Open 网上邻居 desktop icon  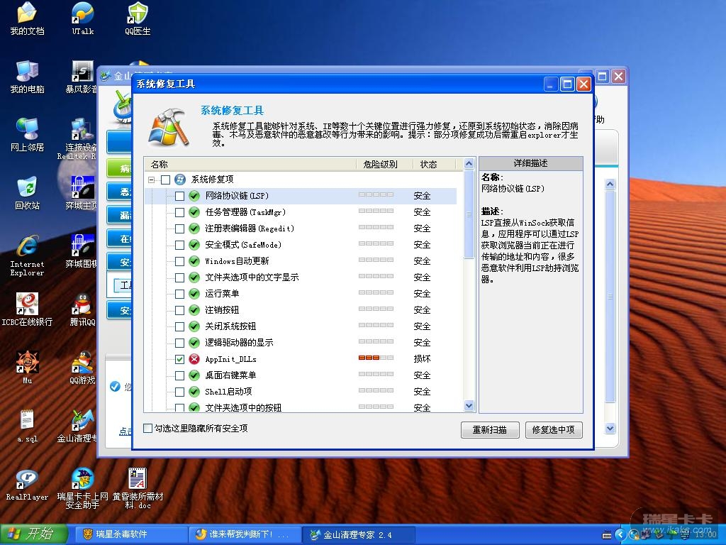[x=27, y=136]
